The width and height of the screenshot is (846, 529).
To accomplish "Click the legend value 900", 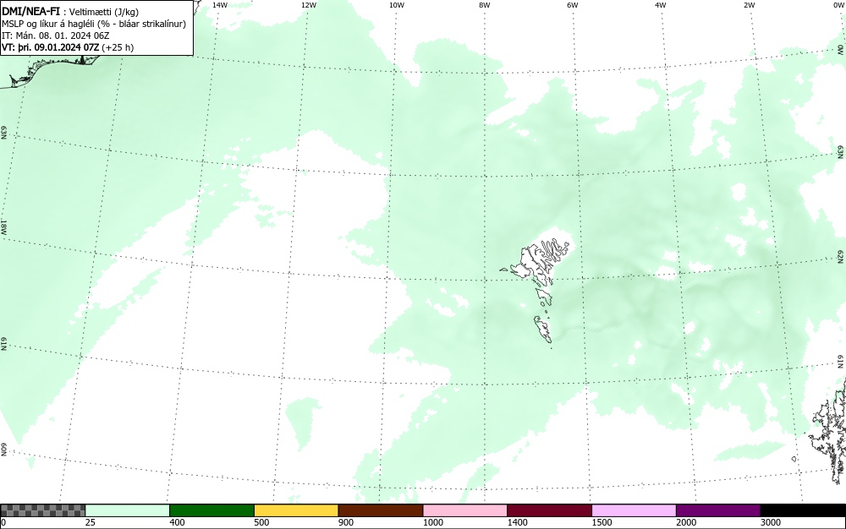I will [346, 522].
